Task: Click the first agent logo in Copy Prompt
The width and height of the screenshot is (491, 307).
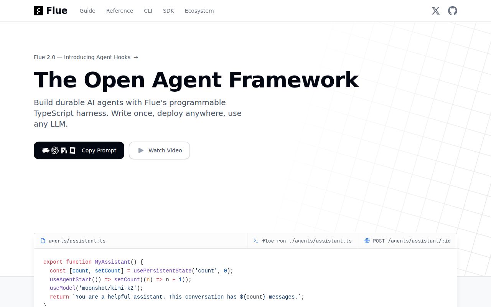Action: [x=46, y=150]
